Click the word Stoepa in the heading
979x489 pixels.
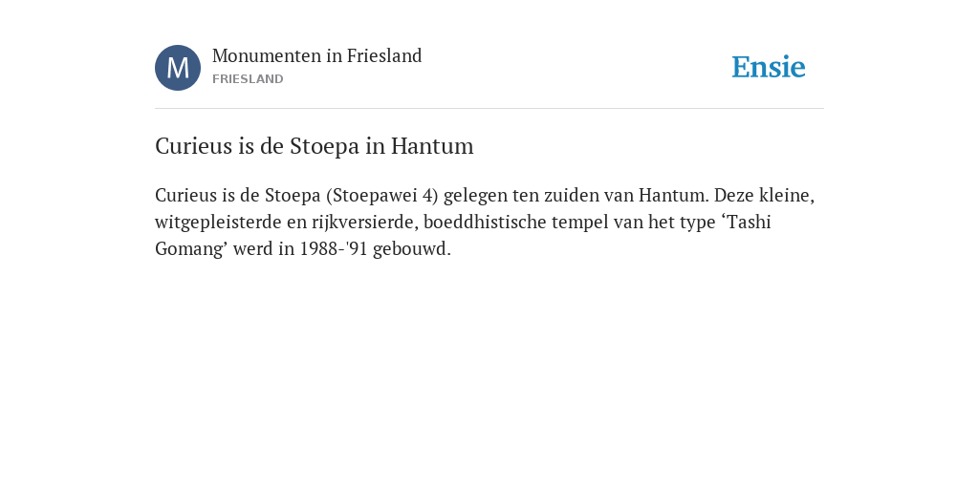325,146
